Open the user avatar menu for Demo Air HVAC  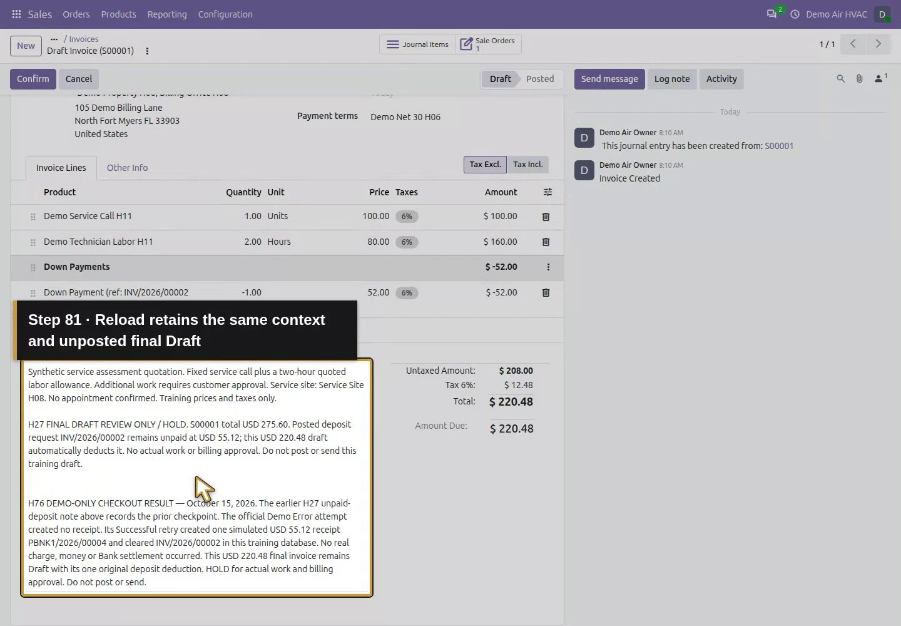(882, 14)
